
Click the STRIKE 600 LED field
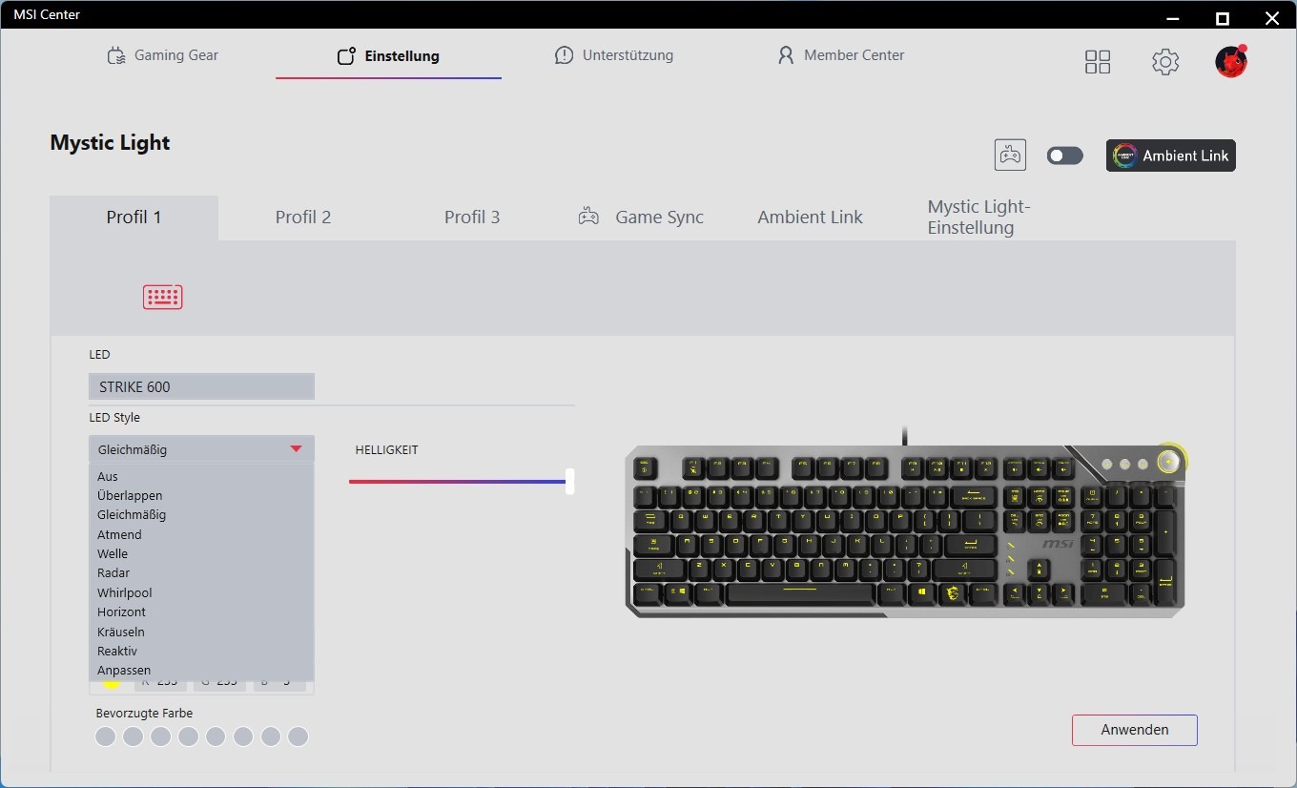201,386
